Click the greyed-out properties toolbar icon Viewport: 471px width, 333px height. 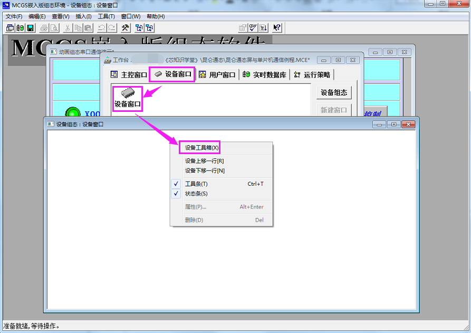click(242, 28)
